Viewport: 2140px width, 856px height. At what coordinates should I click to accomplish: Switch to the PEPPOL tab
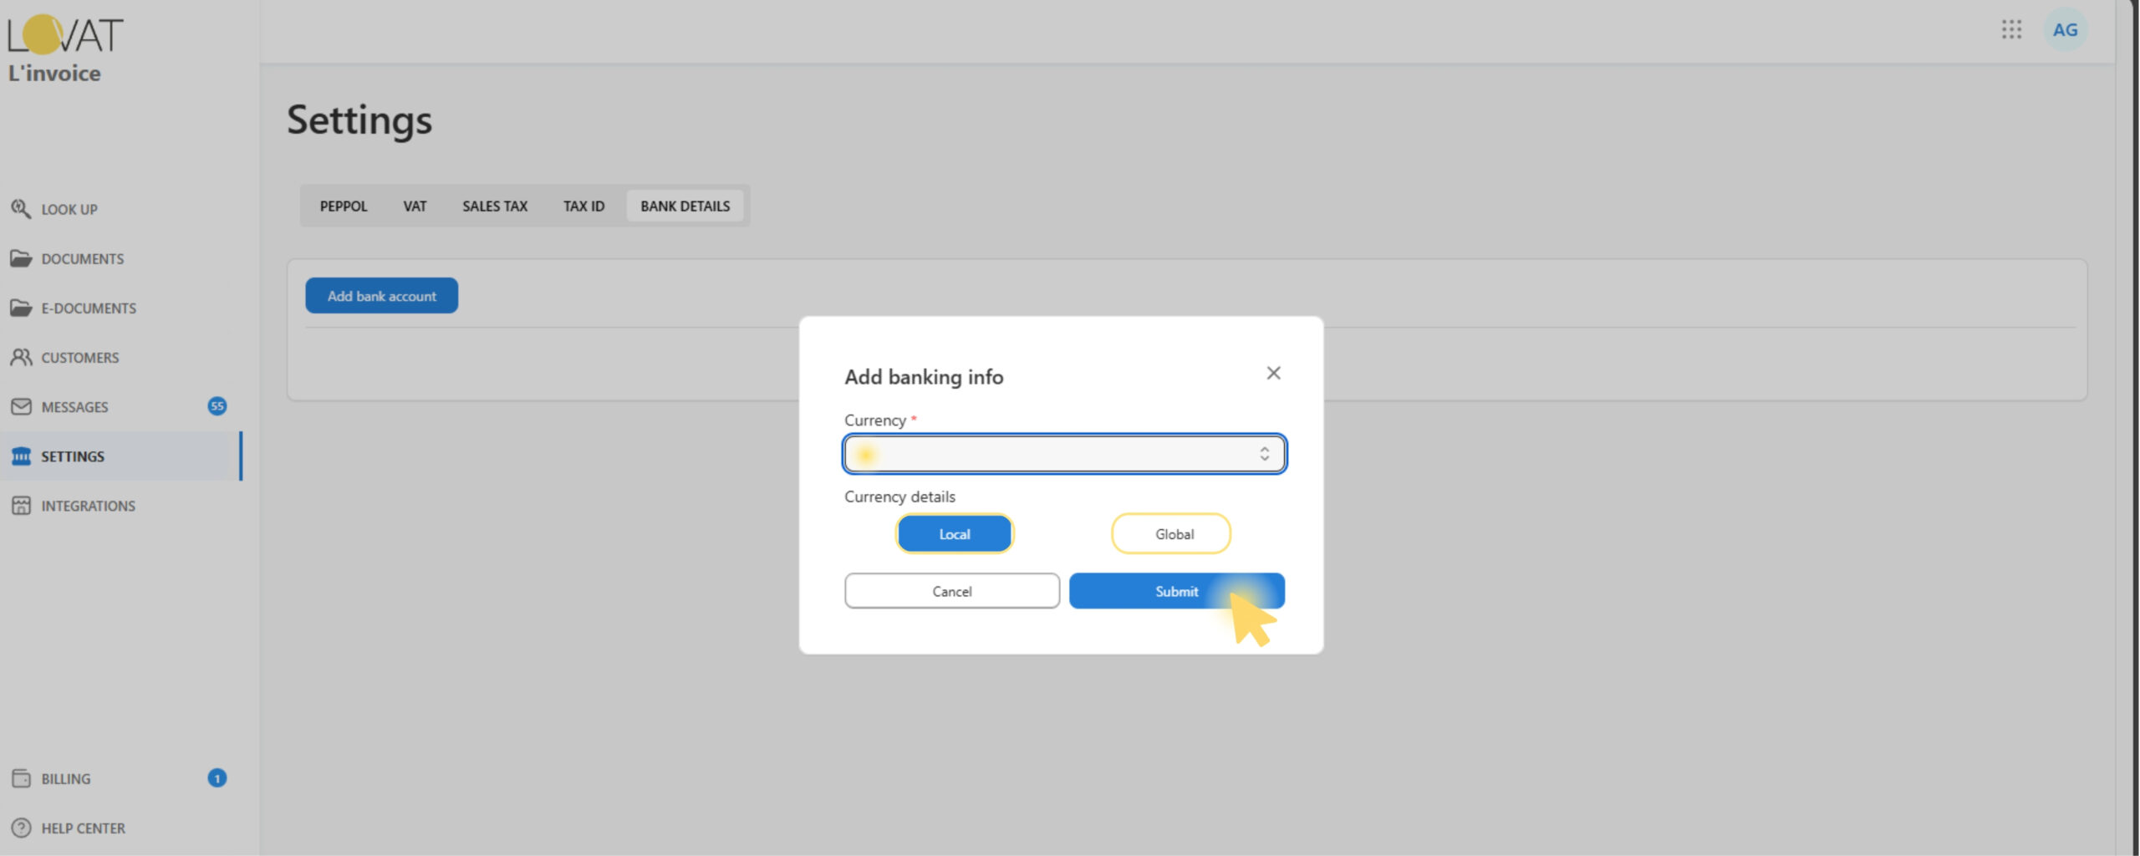[344, 206]
